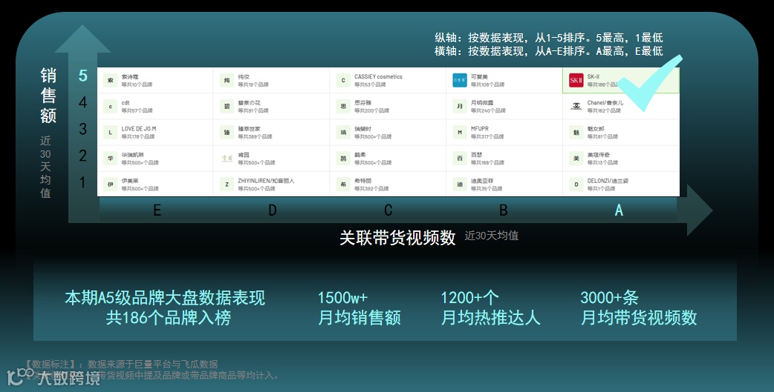Click horizontal axis label A
The width and height of the screenshot is (774, 392).
pos(619,210)
